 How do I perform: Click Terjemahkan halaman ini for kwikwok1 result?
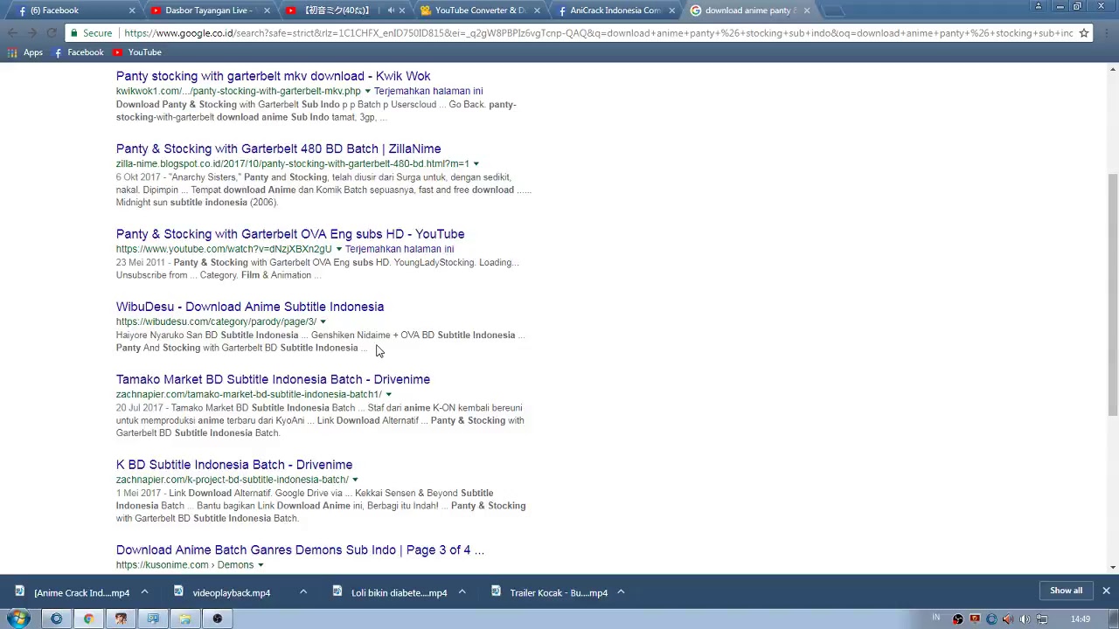point(428,91)
